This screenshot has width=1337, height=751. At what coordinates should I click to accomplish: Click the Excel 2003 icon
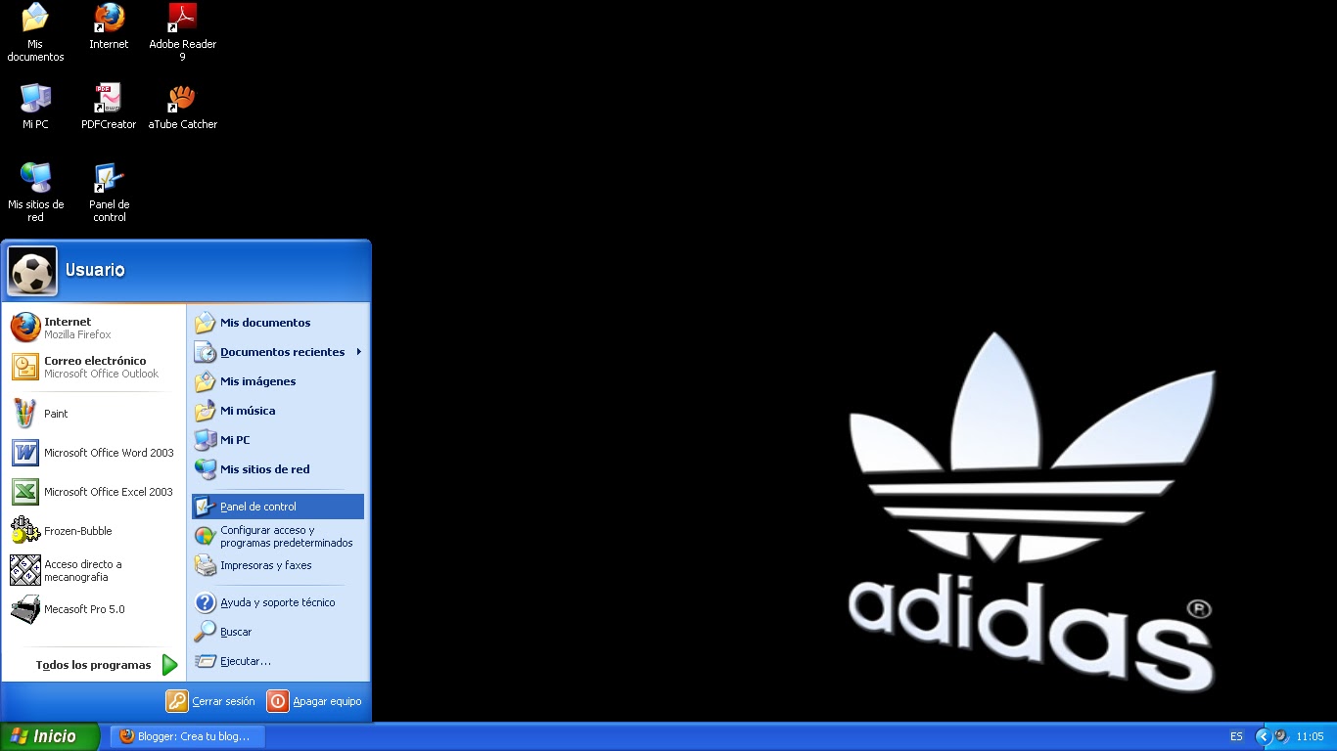click(x=25, y=492)
